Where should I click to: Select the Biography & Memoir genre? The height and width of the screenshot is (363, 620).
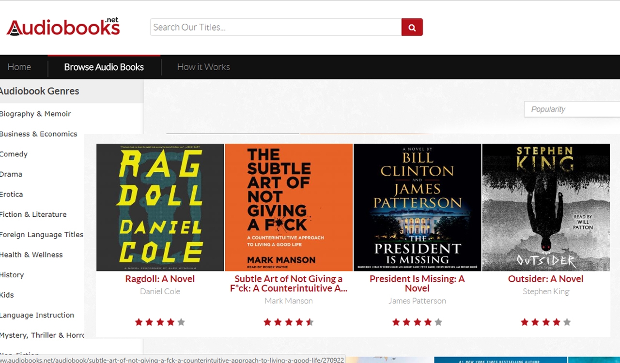[x=35, y=114]
